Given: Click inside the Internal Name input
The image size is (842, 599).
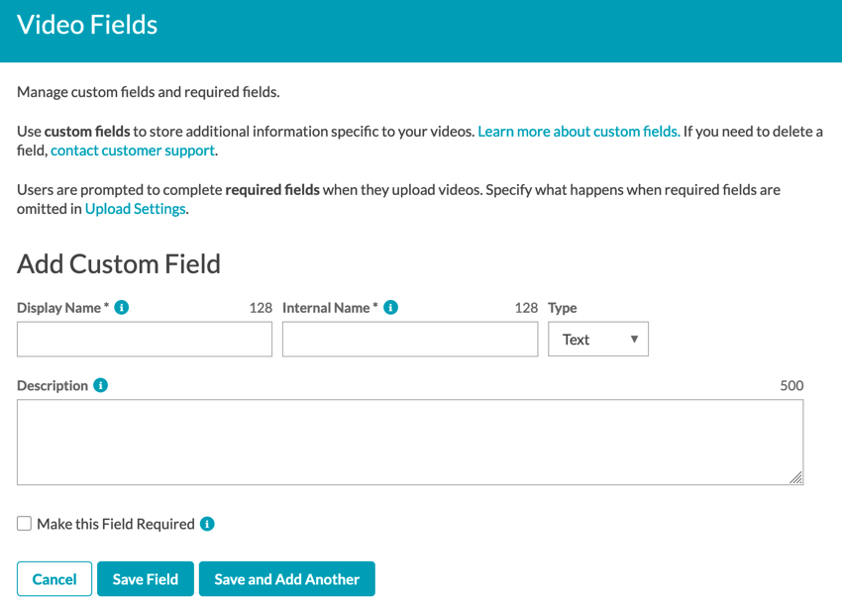Looking at the screenshot, I should pyautogui.click(x=409, y=339).
